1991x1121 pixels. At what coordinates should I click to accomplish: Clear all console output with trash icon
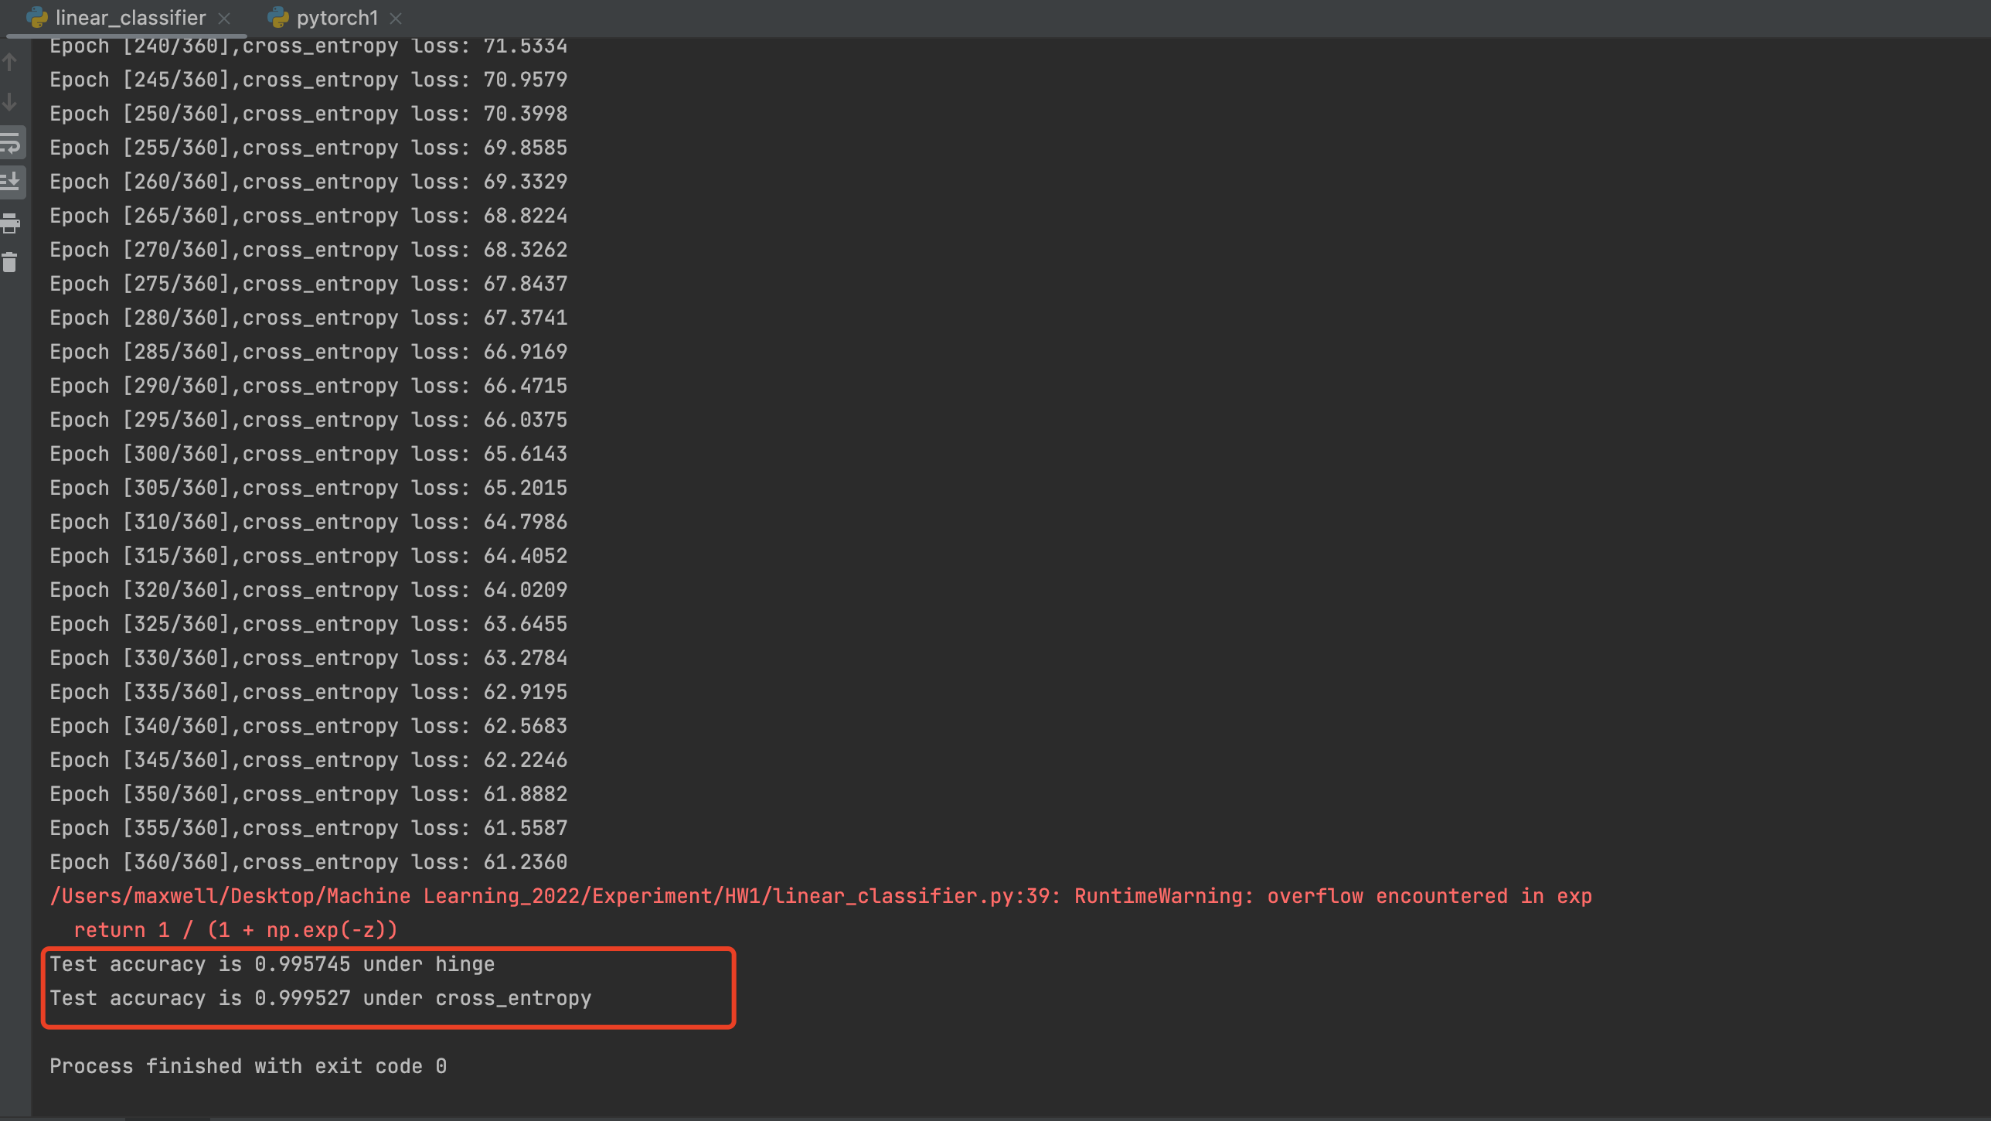pyautogui.click(x=10, y=263)
